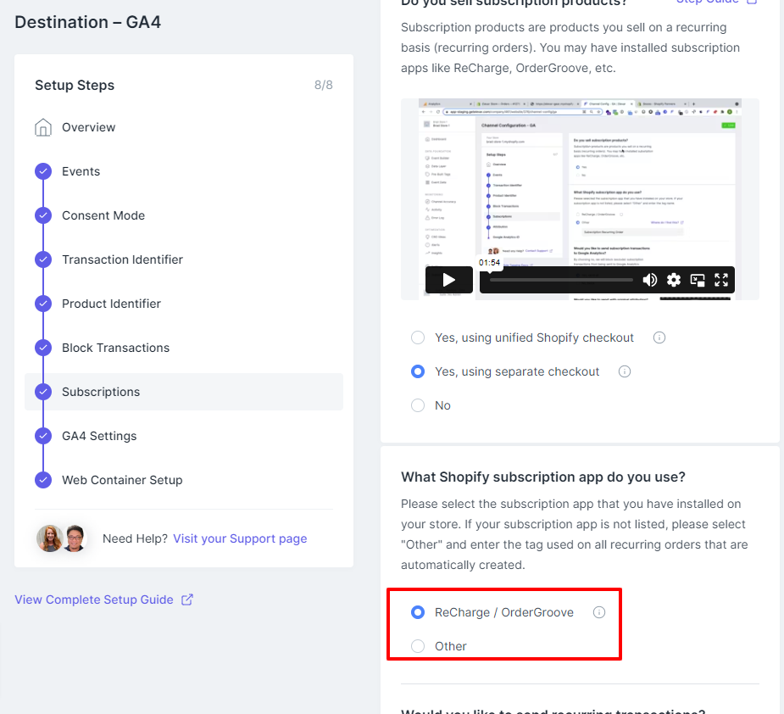
Task: Click external link icon beside Setup Guide
Action: click(x=187, y=600)
